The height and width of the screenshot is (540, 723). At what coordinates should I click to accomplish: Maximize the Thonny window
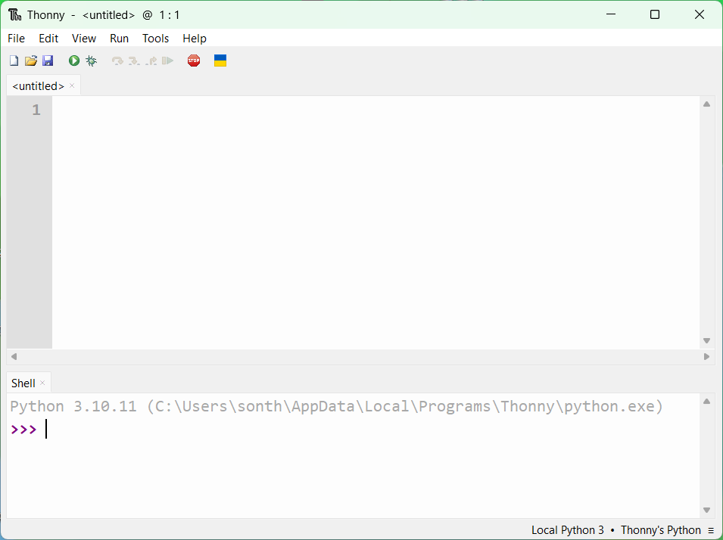[655, 14]
